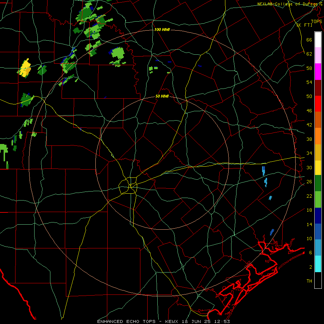Click the navy blue legend swatch
Screen dimensions: 324x324
318,216
